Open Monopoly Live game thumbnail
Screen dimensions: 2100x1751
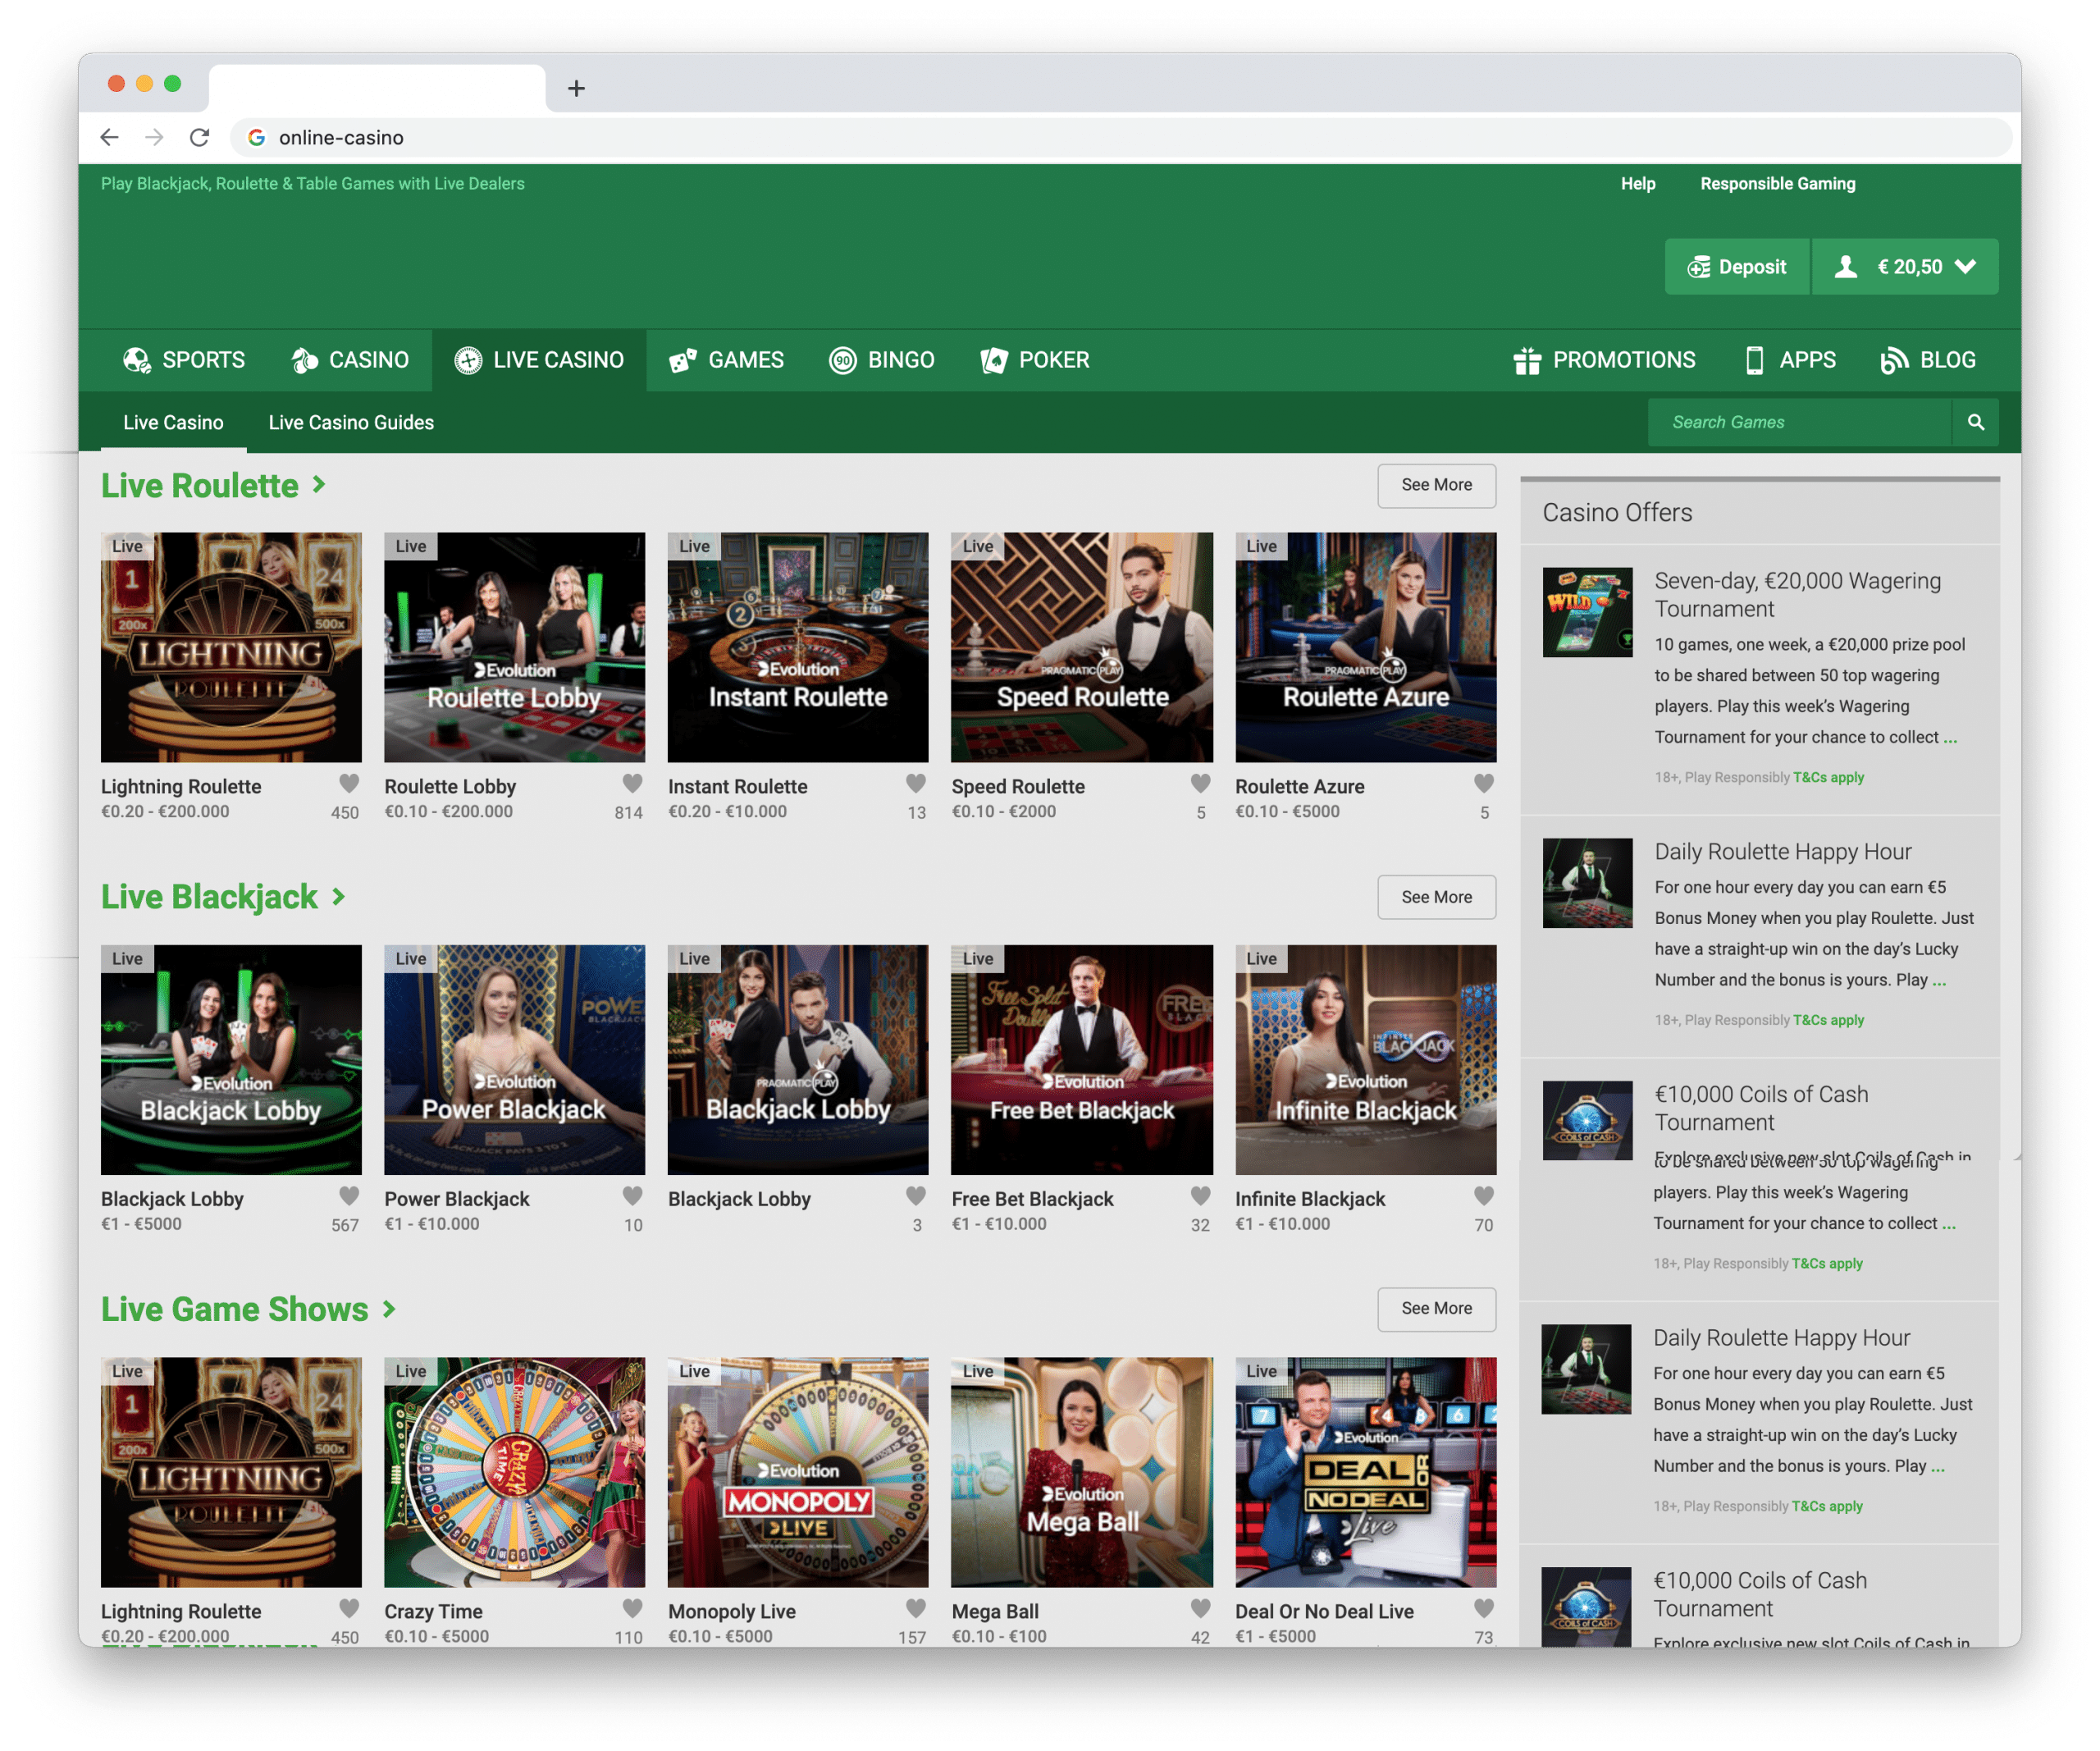(x=798, y=1472)
